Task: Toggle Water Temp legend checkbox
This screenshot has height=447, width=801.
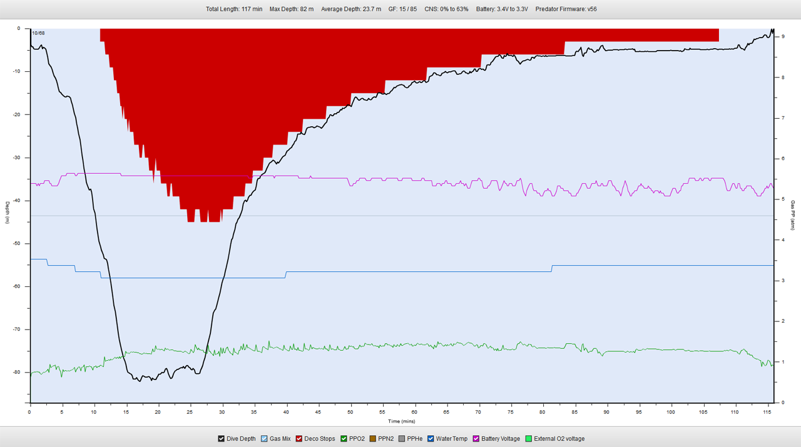Action: pyautogui.click(x=431, y=439)
